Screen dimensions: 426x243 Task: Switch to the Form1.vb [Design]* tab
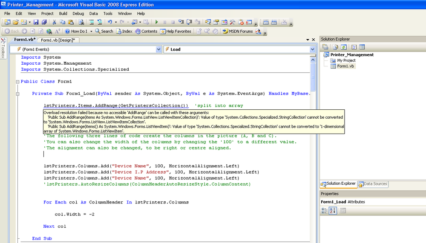point(58,40)
